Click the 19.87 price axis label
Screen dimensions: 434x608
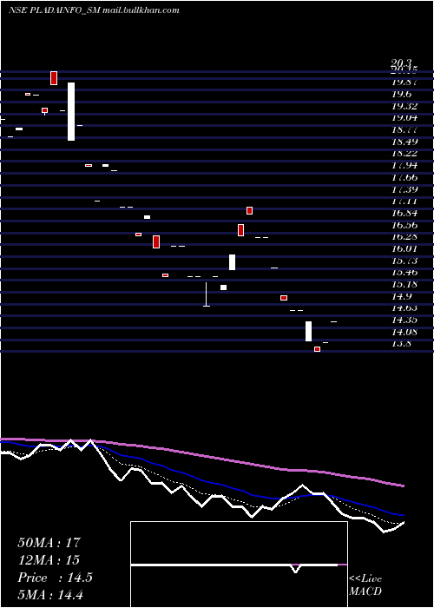pyautogui.click(x=404, y=83)
